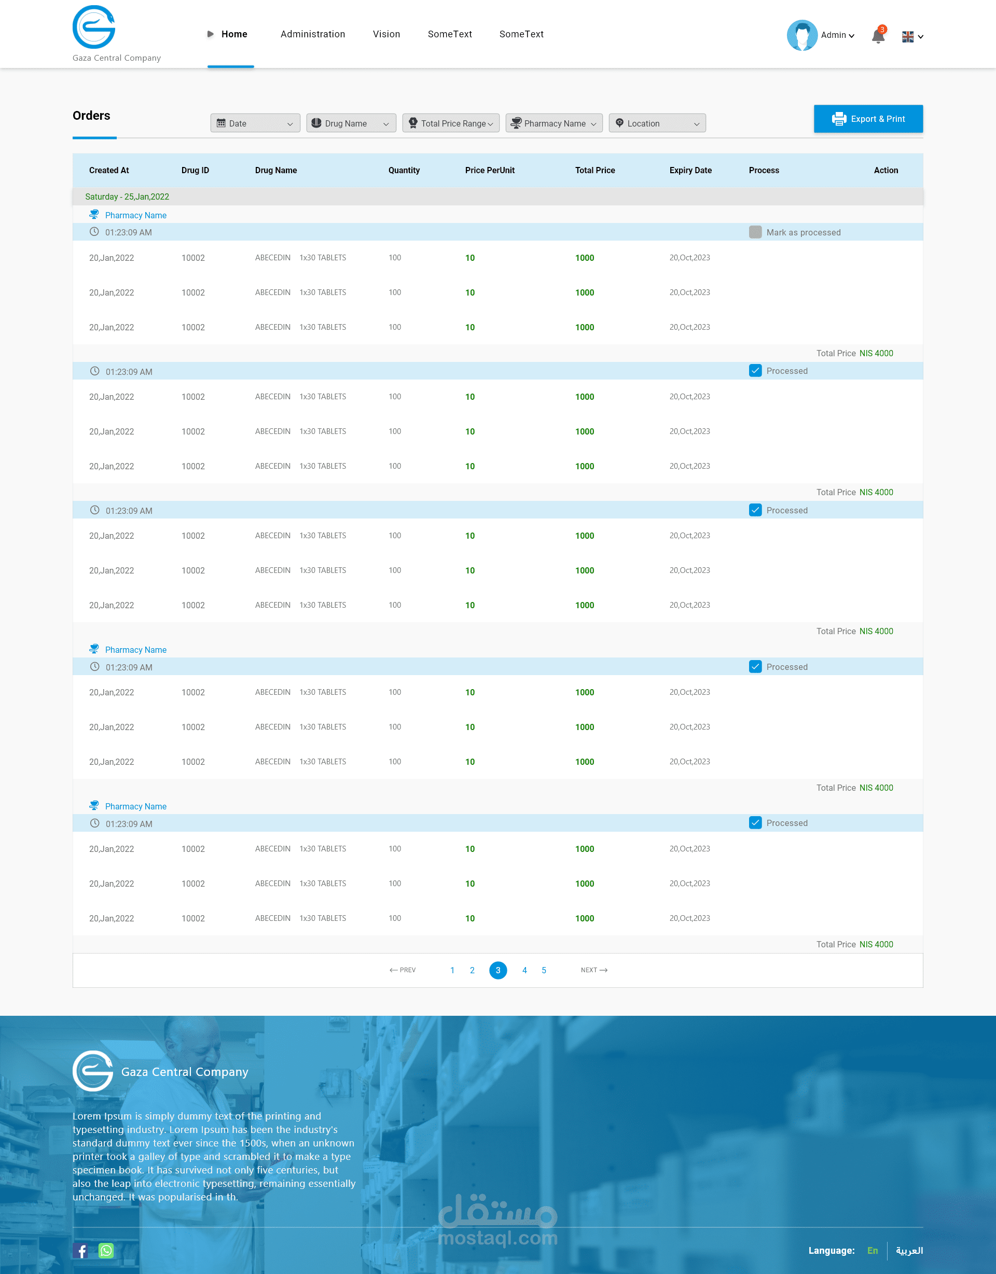Open the WhatsApp icon in footer
The width and height of the screenshot is (996, 1274).
pos(106,1250)
